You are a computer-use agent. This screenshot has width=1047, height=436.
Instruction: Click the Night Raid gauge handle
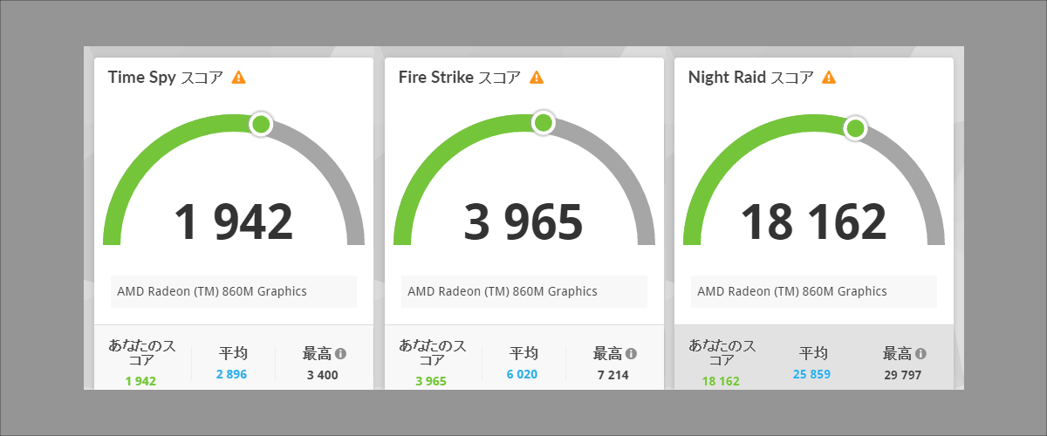click(x=855, y=129)
